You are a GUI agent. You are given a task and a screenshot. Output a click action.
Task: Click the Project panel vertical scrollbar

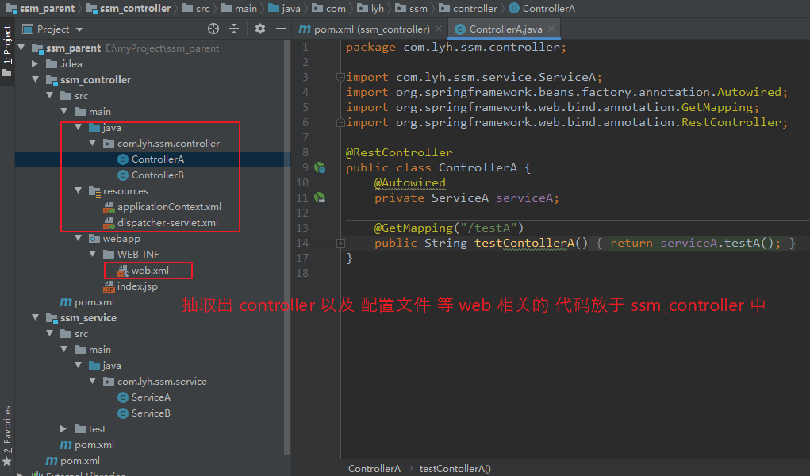287,248
